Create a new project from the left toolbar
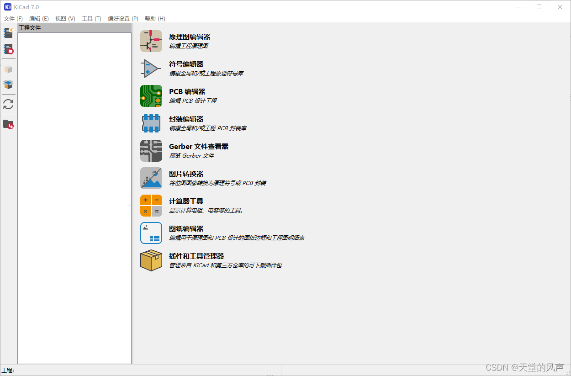Screen dimensions: 571x376 pyautogui.click(x=8, y=32)
